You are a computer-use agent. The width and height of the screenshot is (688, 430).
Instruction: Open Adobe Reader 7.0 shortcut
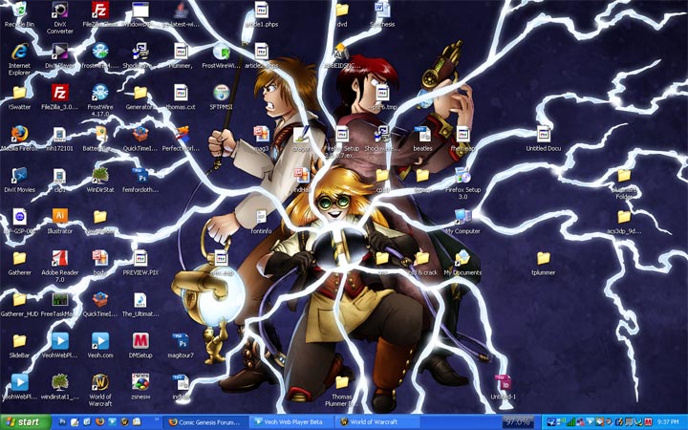[x=59, y=258]
